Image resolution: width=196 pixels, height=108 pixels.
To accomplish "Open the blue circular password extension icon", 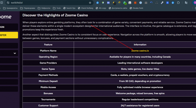I will [x=141, y=3].
